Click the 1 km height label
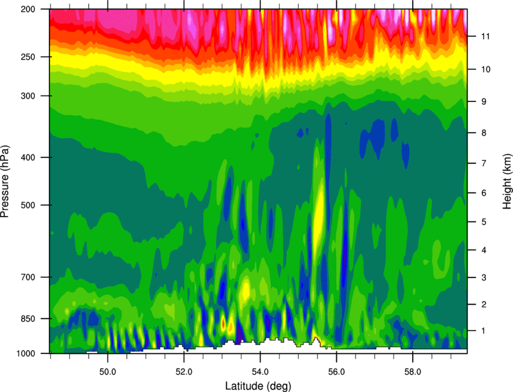The image size is (513, 392). pyautogui.click(x=484, y=331)
